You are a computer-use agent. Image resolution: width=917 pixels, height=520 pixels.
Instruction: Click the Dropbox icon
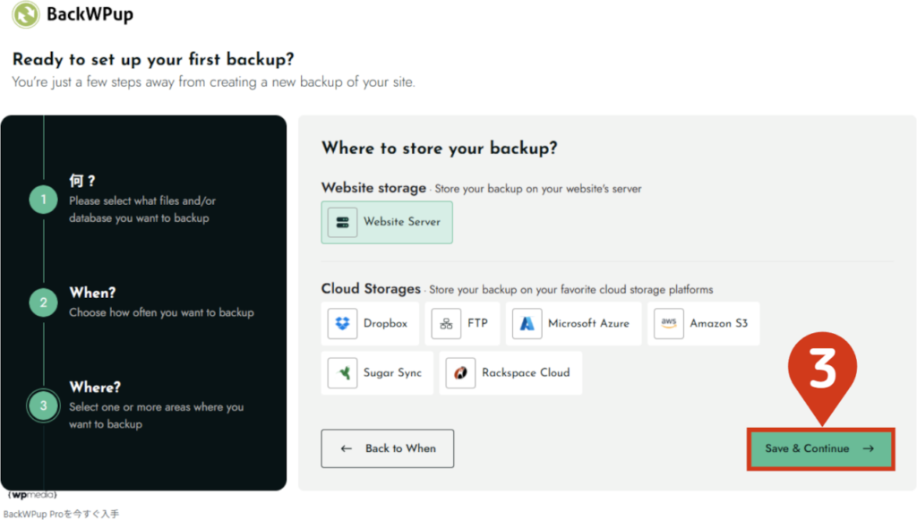coord(343,323)
